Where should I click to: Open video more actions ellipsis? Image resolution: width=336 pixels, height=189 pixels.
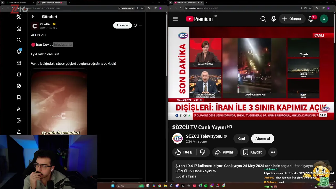tap(273, 152)
